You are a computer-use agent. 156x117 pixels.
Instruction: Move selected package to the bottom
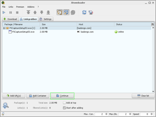48,12
